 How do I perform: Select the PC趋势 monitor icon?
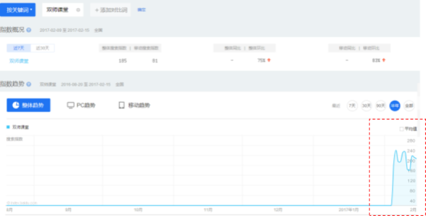pyautogui.click(x=70, y=105)
